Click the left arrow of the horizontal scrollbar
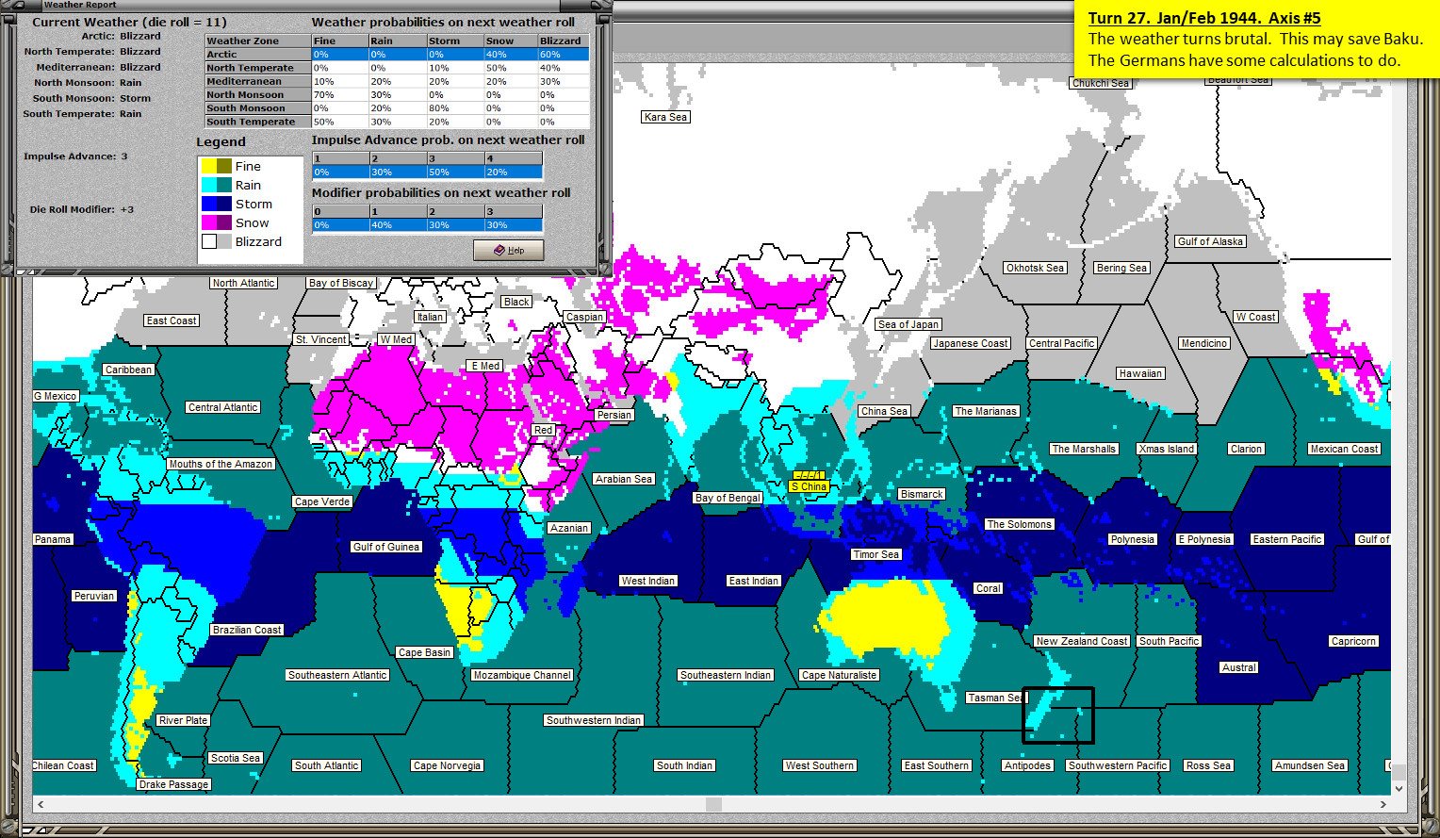This screenshot has width=1440, height=838. [x=40, y=804]
